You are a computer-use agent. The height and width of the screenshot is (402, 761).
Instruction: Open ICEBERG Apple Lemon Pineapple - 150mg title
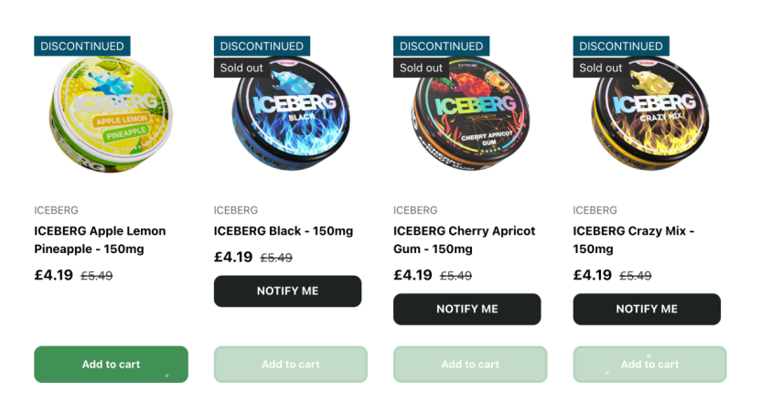pyautogui.click(x=100, y=239)
